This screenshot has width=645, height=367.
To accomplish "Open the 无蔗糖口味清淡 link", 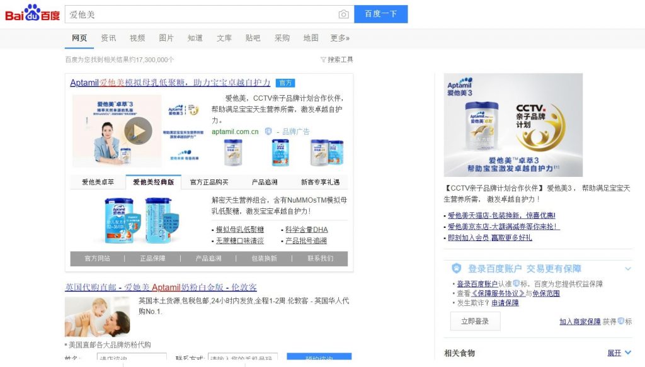I will pos(240,241).
